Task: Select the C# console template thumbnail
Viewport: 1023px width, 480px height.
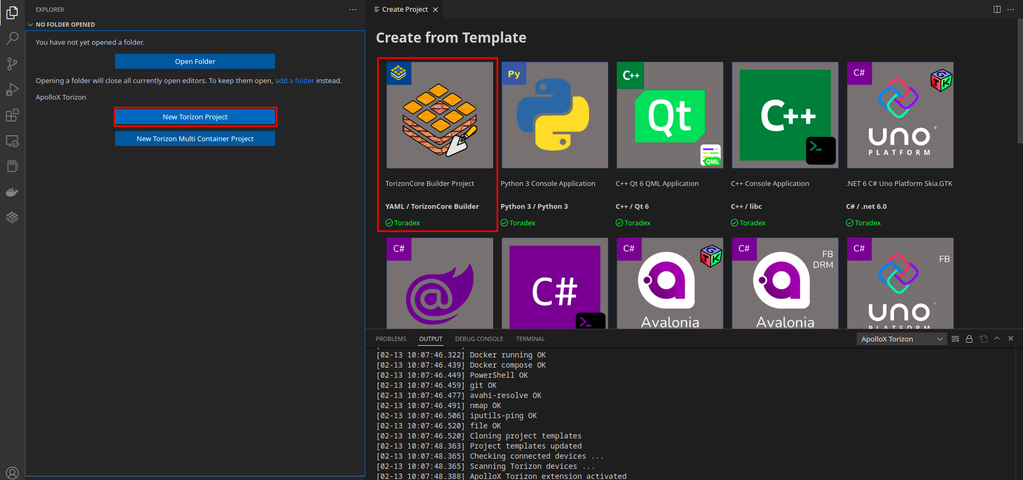Action: pos(555,283)
